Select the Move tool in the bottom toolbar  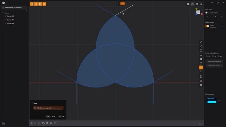(31, 123)
